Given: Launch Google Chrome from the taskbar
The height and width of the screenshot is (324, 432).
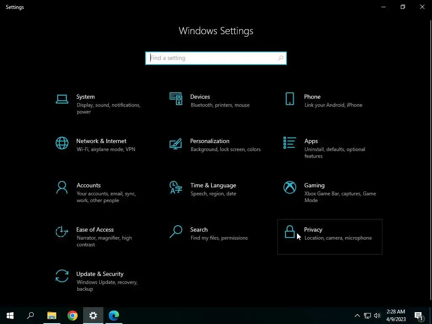Looking at the screenshot, I should point(73,316).
